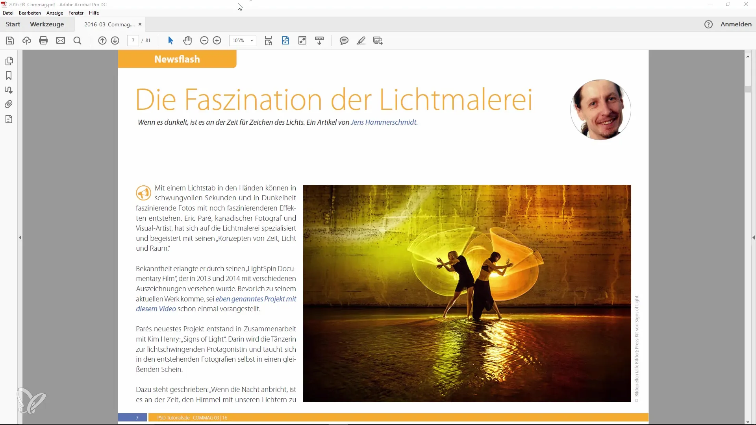Click the Zoom Out tool icon
Image resolution: width=756 pixels, height=425 pixels.
coord(204,41)
